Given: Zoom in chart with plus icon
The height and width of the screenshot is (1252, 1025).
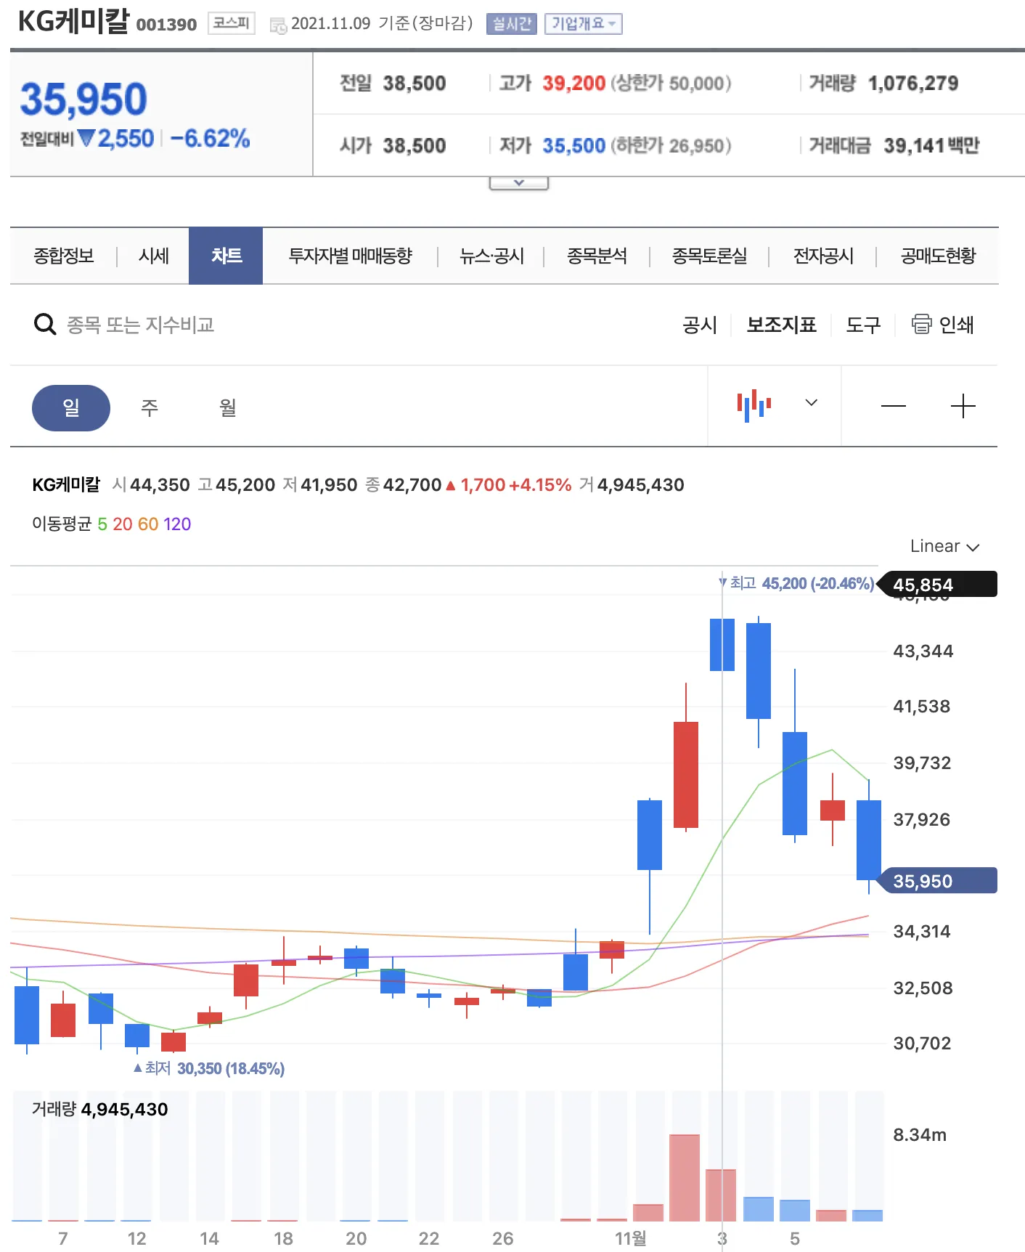Looking at the screenshot, I should pos(963,406).
